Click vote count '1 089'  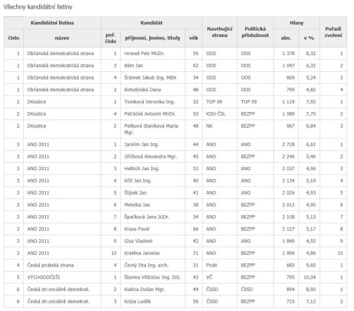pos(288,114)
